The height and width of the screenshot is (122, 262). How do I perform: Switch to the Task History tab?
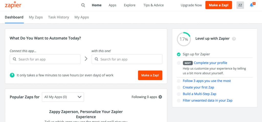(x=59, y=17)
